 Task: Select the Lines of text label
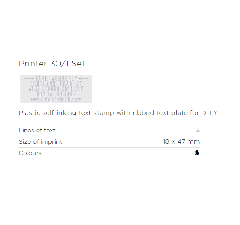tap(37, 131)
